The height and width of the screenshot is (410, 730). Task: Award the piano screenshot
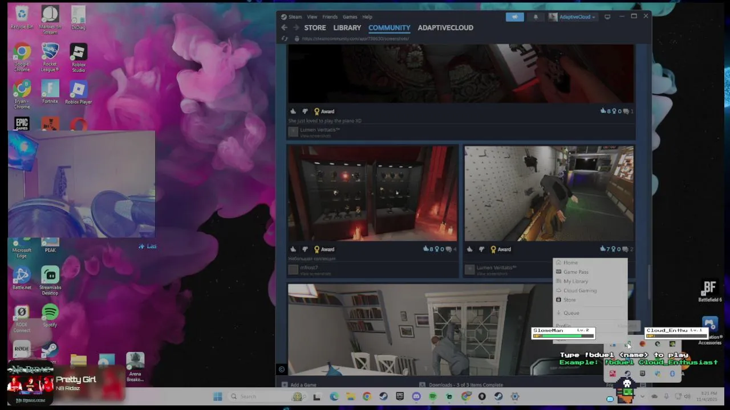click(x=324, y=112)
